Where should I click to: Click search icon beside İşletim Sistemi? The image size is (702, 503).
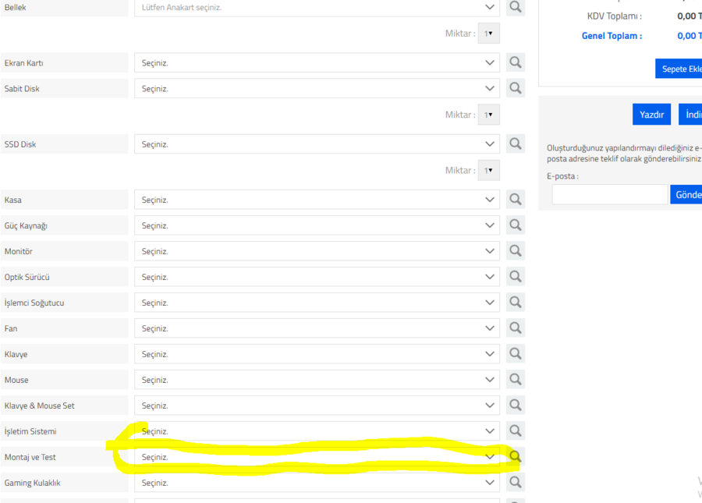click(x=516, y=431)
